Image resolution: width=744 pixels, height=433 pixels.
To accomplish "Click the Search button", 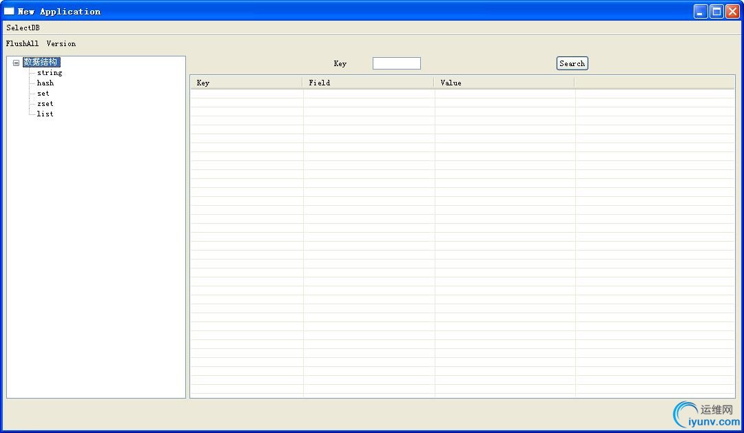I will point(572,63).
